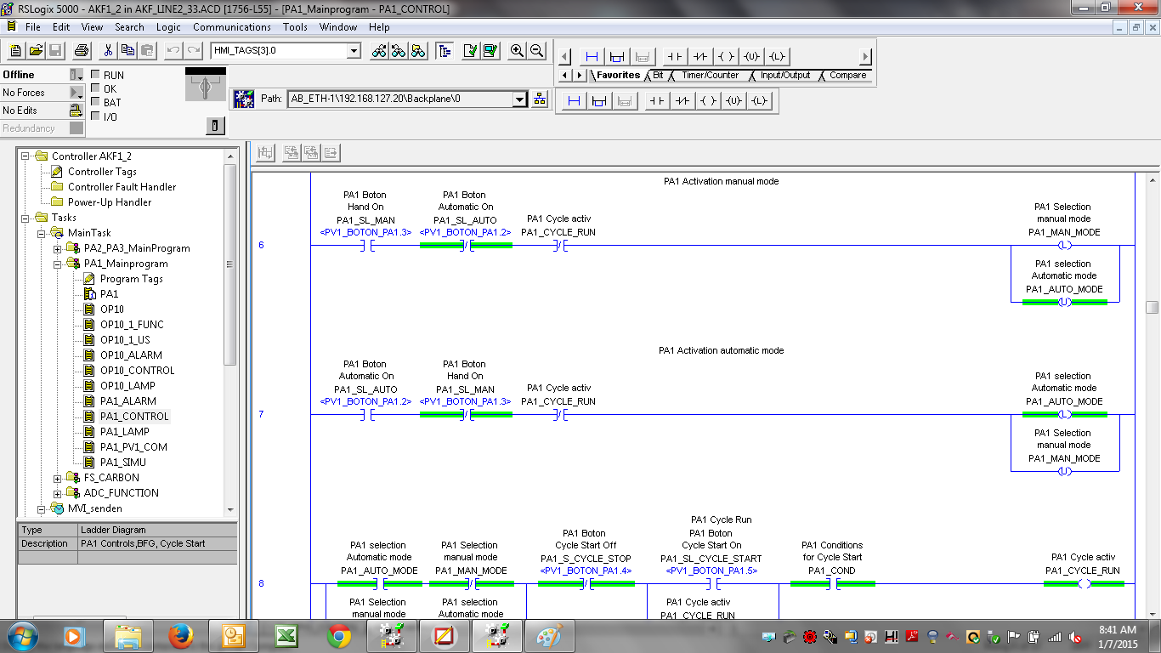Click the I/O status checkbox
The height and width of the screenshot is (653, 1161).
95,116
